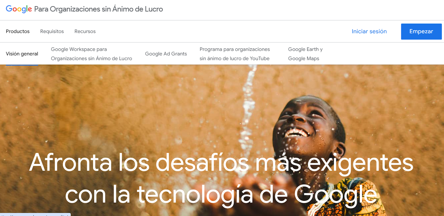
Task: Select the YouTube nonprofit program tab
Action: [234, 54]
